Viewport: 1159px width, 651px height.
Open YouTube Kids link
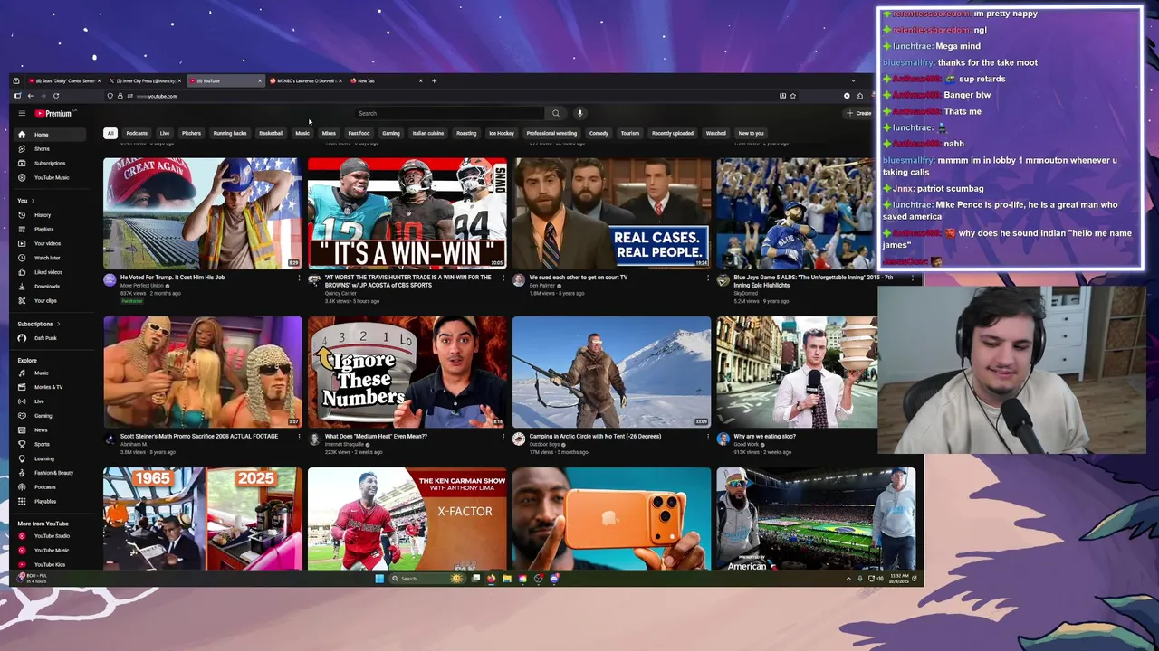tap(50, 564)
